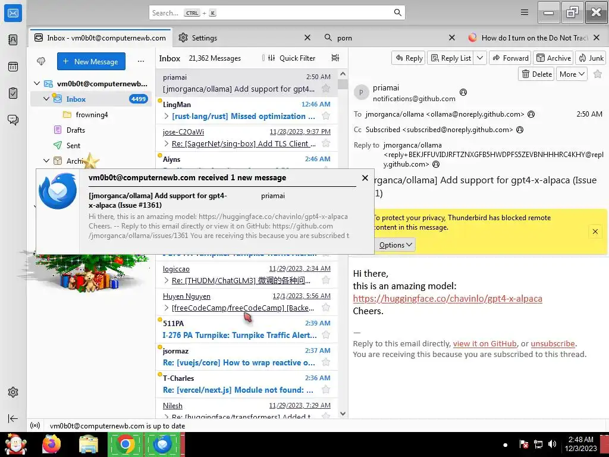
Task: Toggle the Quick Filter bar
Action: (x=291, y=58)
